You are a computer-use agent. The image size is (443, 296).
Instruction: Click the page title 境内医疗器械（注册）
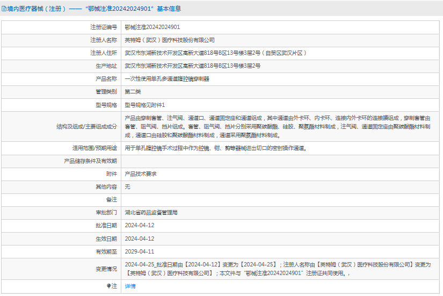click(37, 9)
